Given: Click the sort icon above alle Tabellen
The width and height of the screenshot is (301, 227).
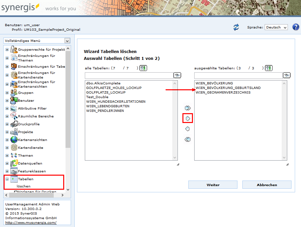Looking at the screenshot, I should point(143,68).
